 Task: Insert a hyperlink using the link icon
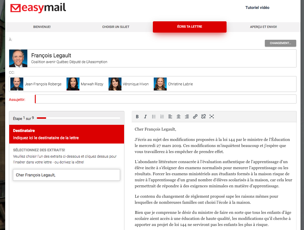195,116
